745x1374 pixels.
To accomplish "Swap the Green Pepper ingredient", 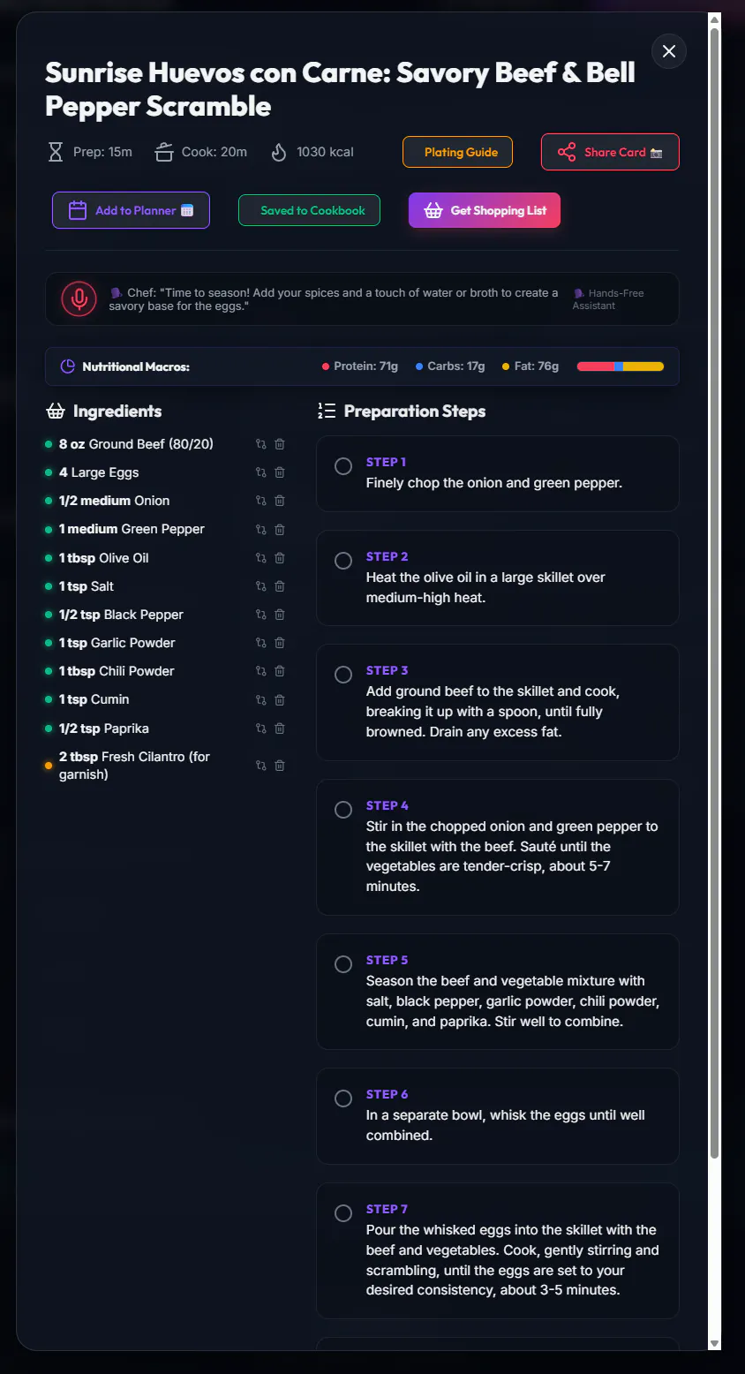I will [x=260, y=530].
